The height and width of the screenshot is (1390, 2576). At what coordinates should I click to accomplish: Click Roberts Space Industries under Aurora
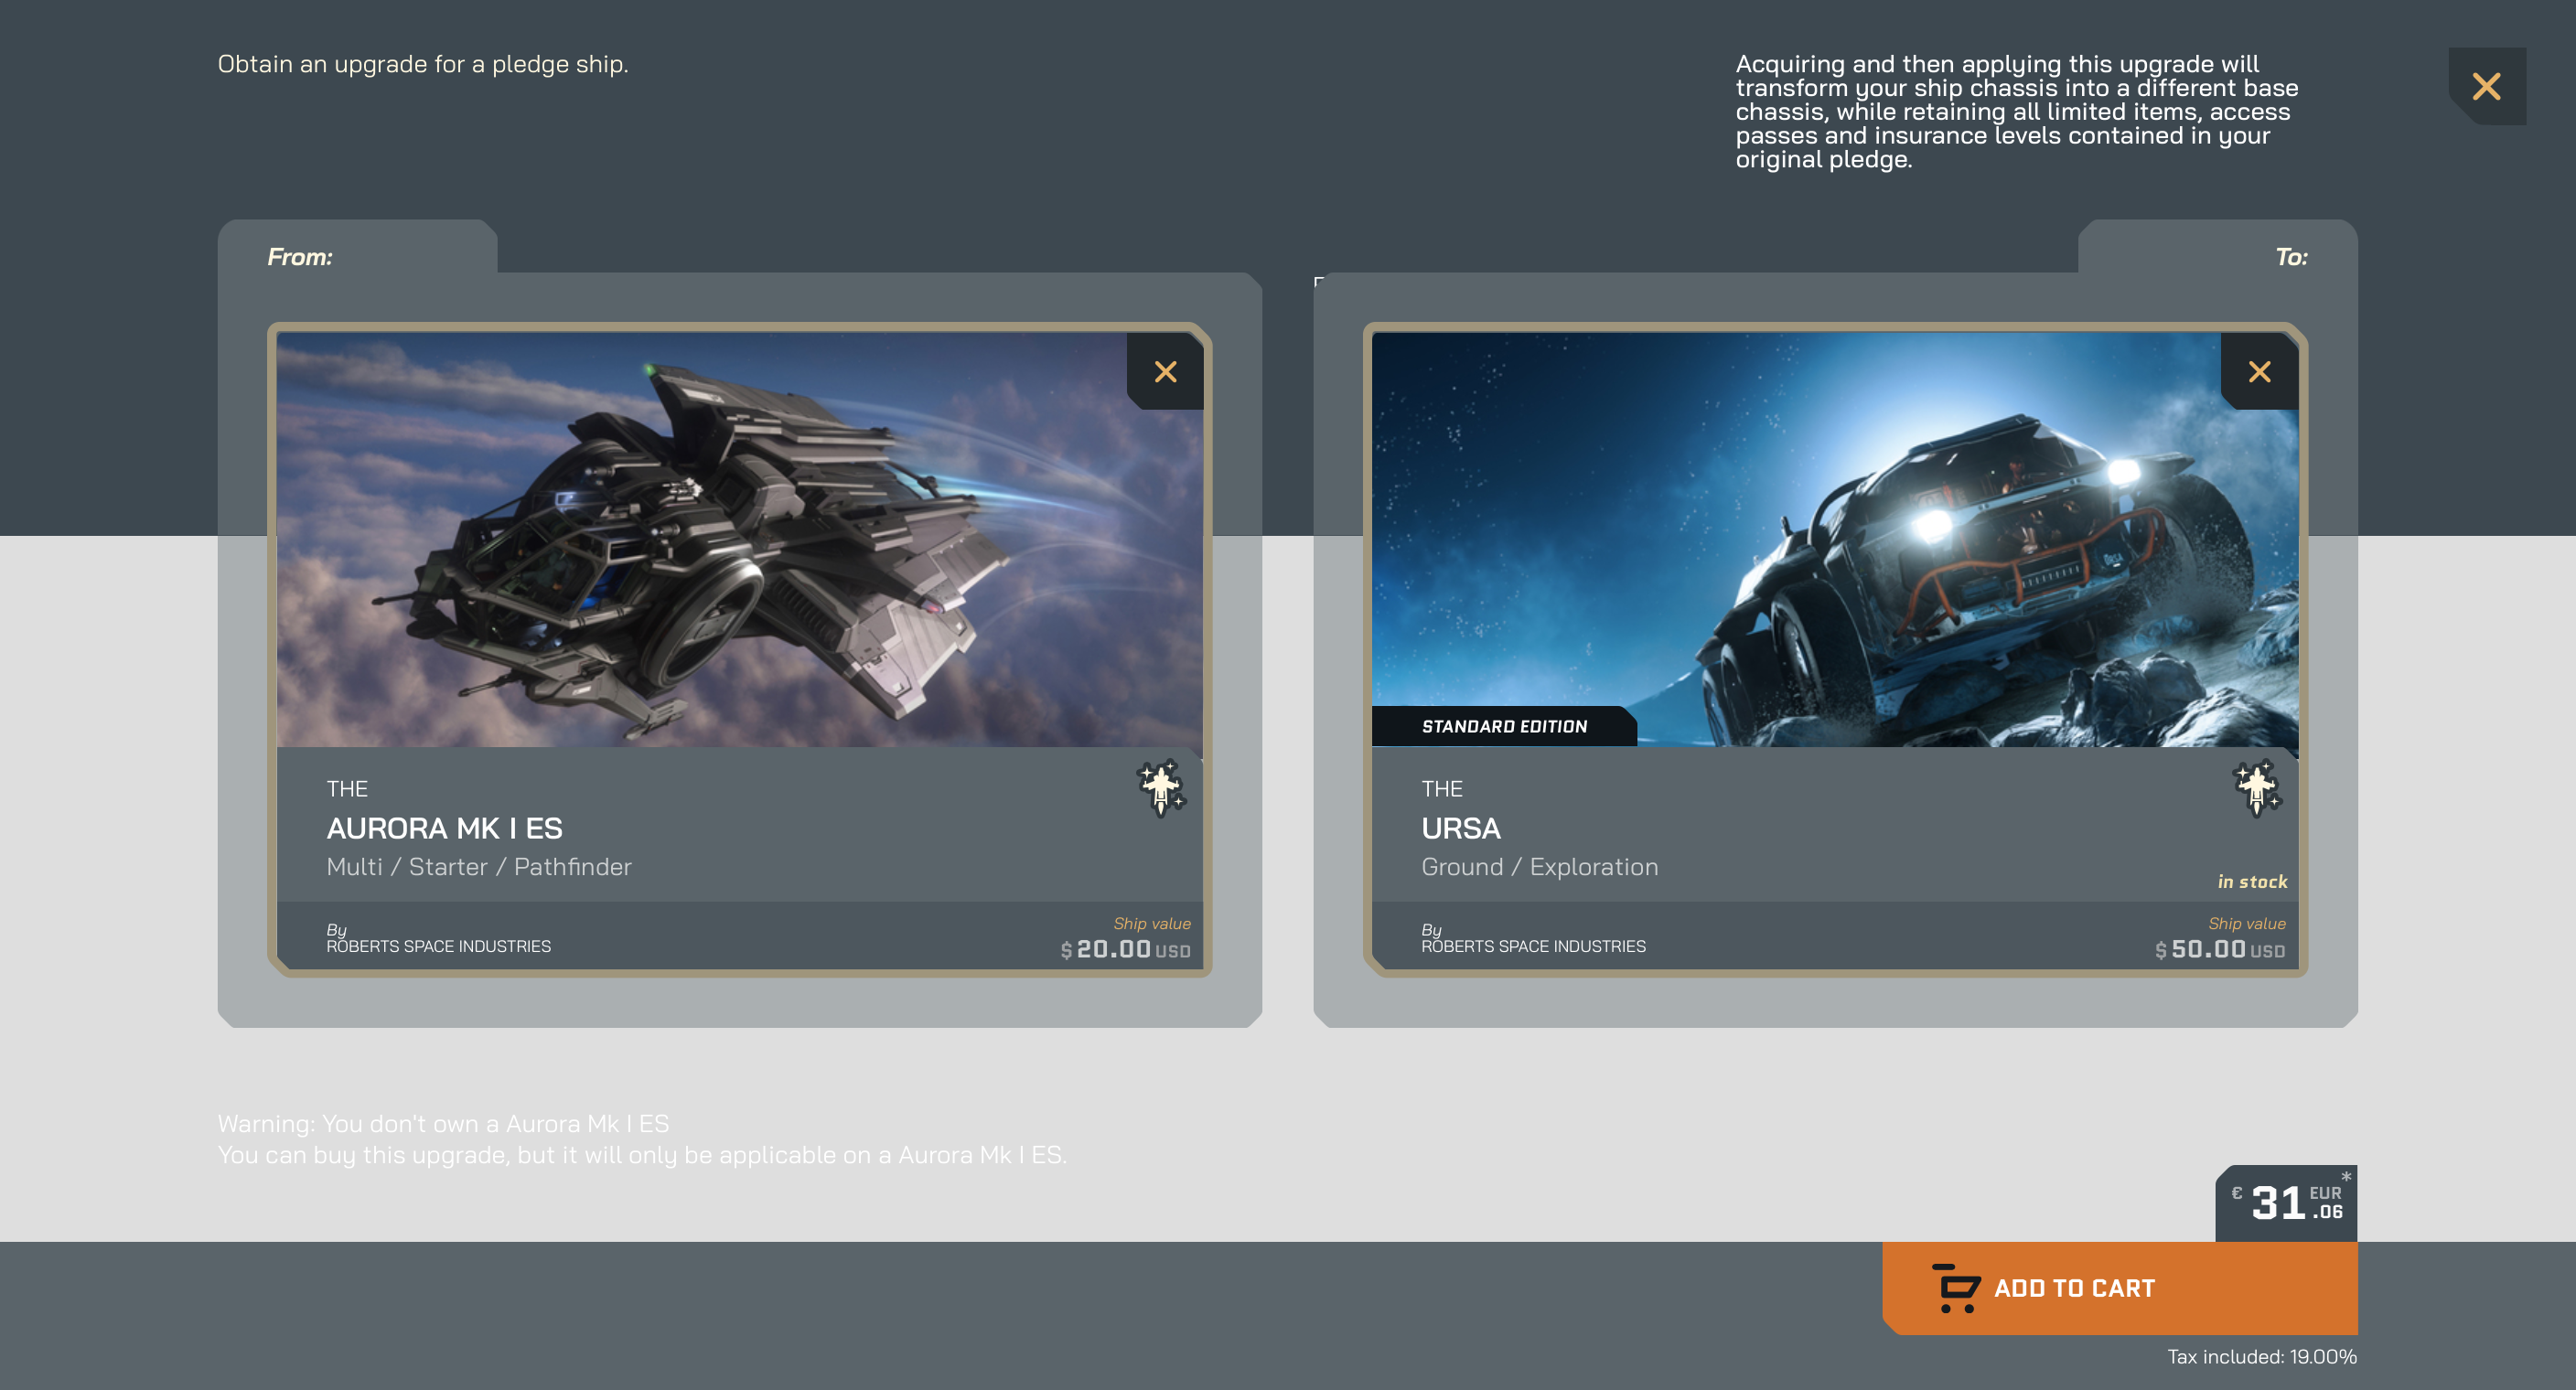pyautogui.click(x=438, y=946)
